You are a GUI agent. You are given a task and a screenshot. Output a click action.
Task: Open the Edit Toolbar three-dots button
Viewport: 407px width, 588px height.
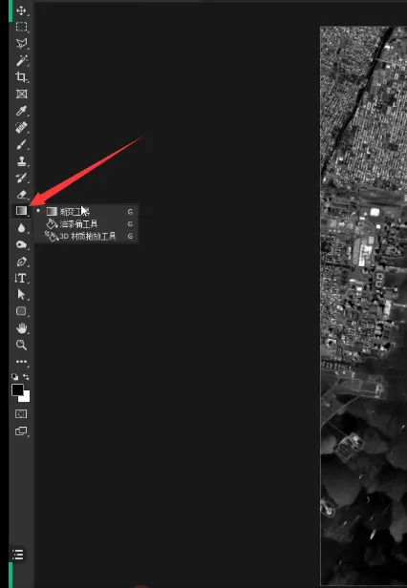point(21,362)
